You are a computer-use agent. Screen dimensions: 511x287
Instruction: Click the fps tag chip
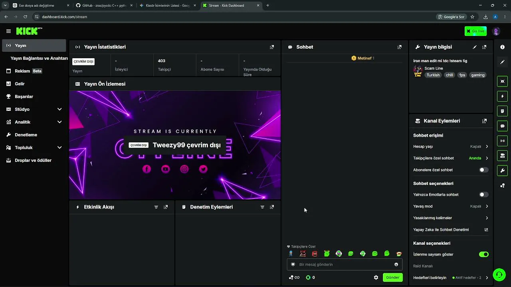tap(462, 75)
